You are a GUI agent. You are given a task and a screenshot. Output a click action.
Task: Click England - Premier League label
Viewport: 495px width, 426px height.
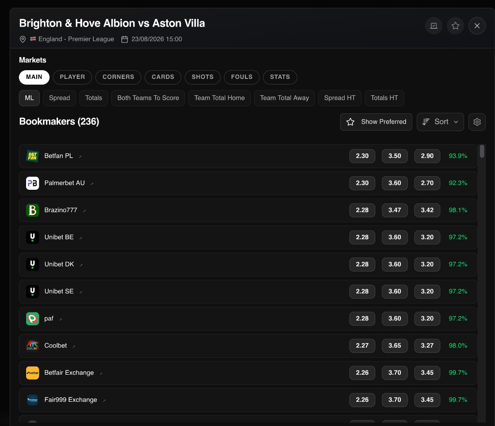(x=76, y=39)
